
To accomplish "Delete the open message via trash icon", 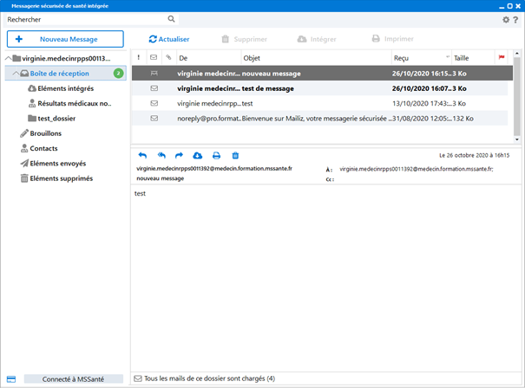I will coord(235,155).
